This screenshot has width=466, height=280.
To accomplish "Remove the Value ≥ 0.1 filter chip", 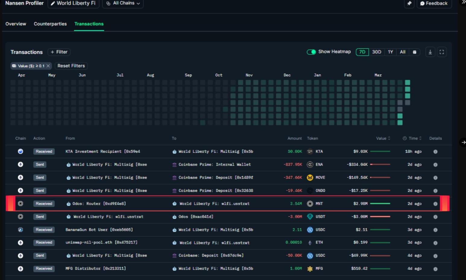I will click(48, 66).
